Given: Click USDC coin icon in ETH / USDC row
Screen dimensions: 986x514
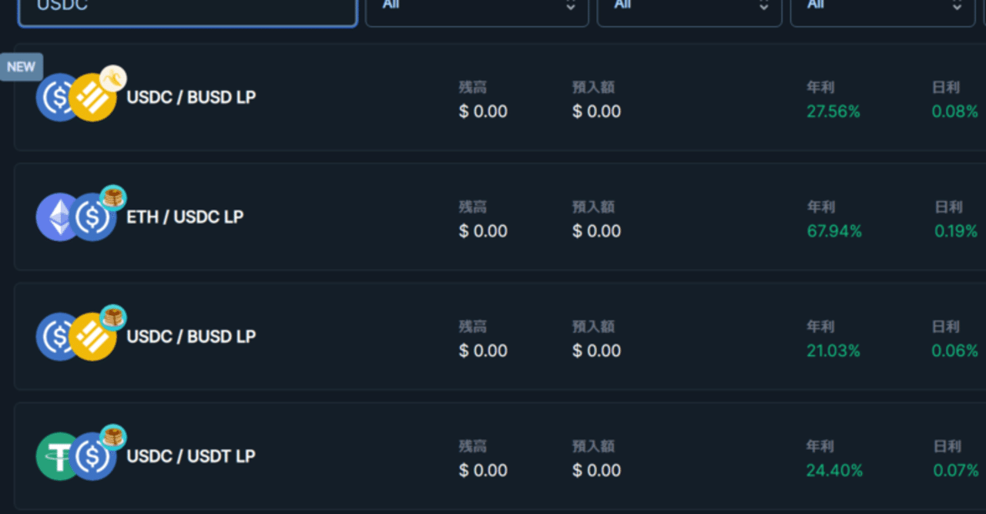Looking at the screenshot, I should (93, 217).
